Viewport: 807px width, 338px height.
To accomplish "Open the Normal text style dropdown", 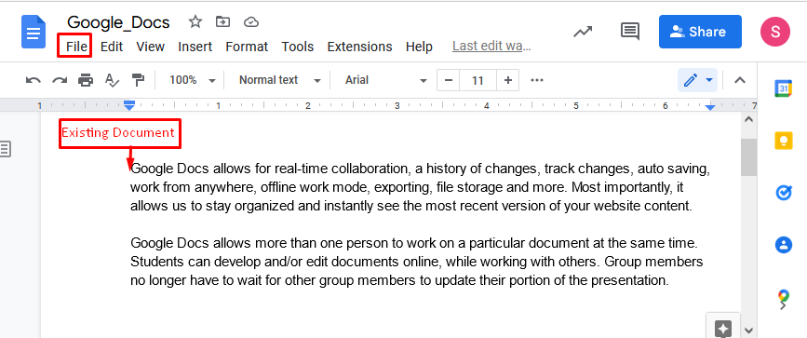I will pos(280,80).
